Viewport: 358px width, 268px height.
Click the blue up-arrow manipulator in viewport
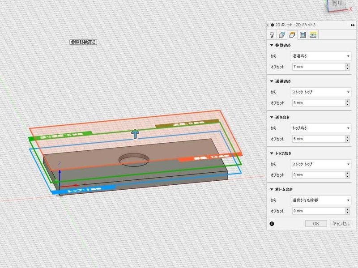pos(135,134)
